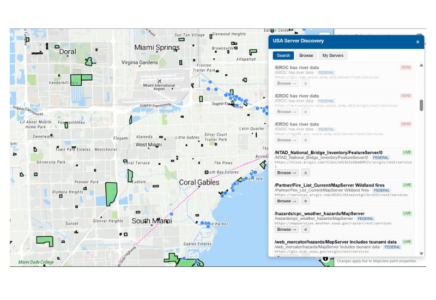
Task: Click the DEAD badge on gis.sam.usace.army.mil entry
Action: point(406,67)
